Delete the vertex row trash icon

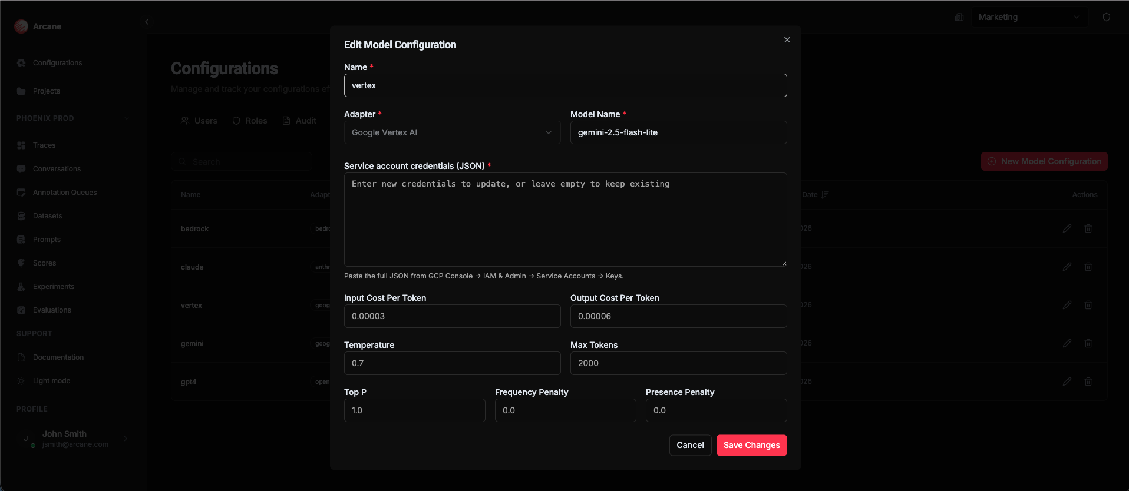[1088, 305]
